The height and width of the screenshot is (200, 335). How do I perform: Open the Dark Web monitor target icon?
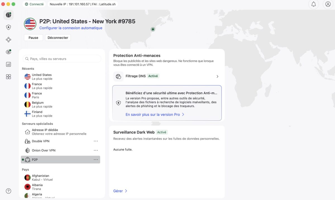8,52
